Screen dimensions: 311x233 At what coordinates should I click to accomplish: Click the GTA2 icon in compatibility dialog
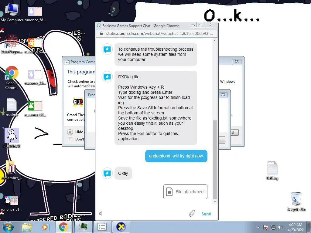[x=78, y=102]
